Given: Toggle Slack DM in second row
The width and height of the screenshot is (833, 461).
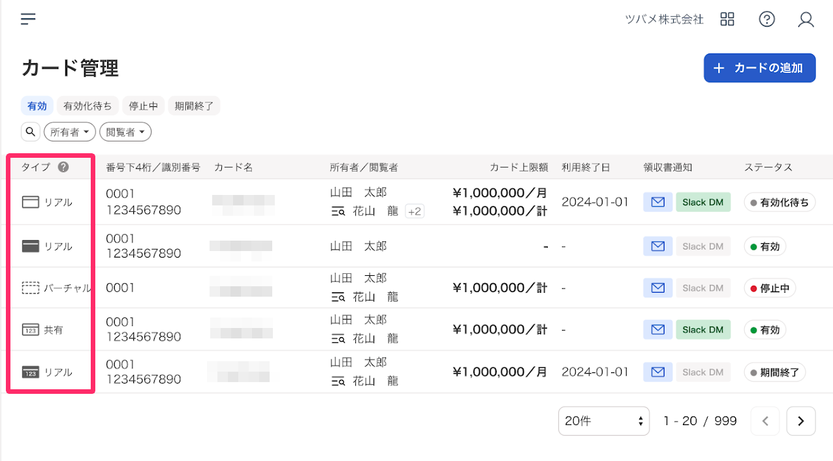Looking at the screenshot, I should coord(703,246).
